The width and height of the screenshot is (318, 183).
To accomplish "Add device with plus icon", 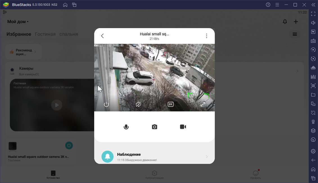I will point(296,21).
